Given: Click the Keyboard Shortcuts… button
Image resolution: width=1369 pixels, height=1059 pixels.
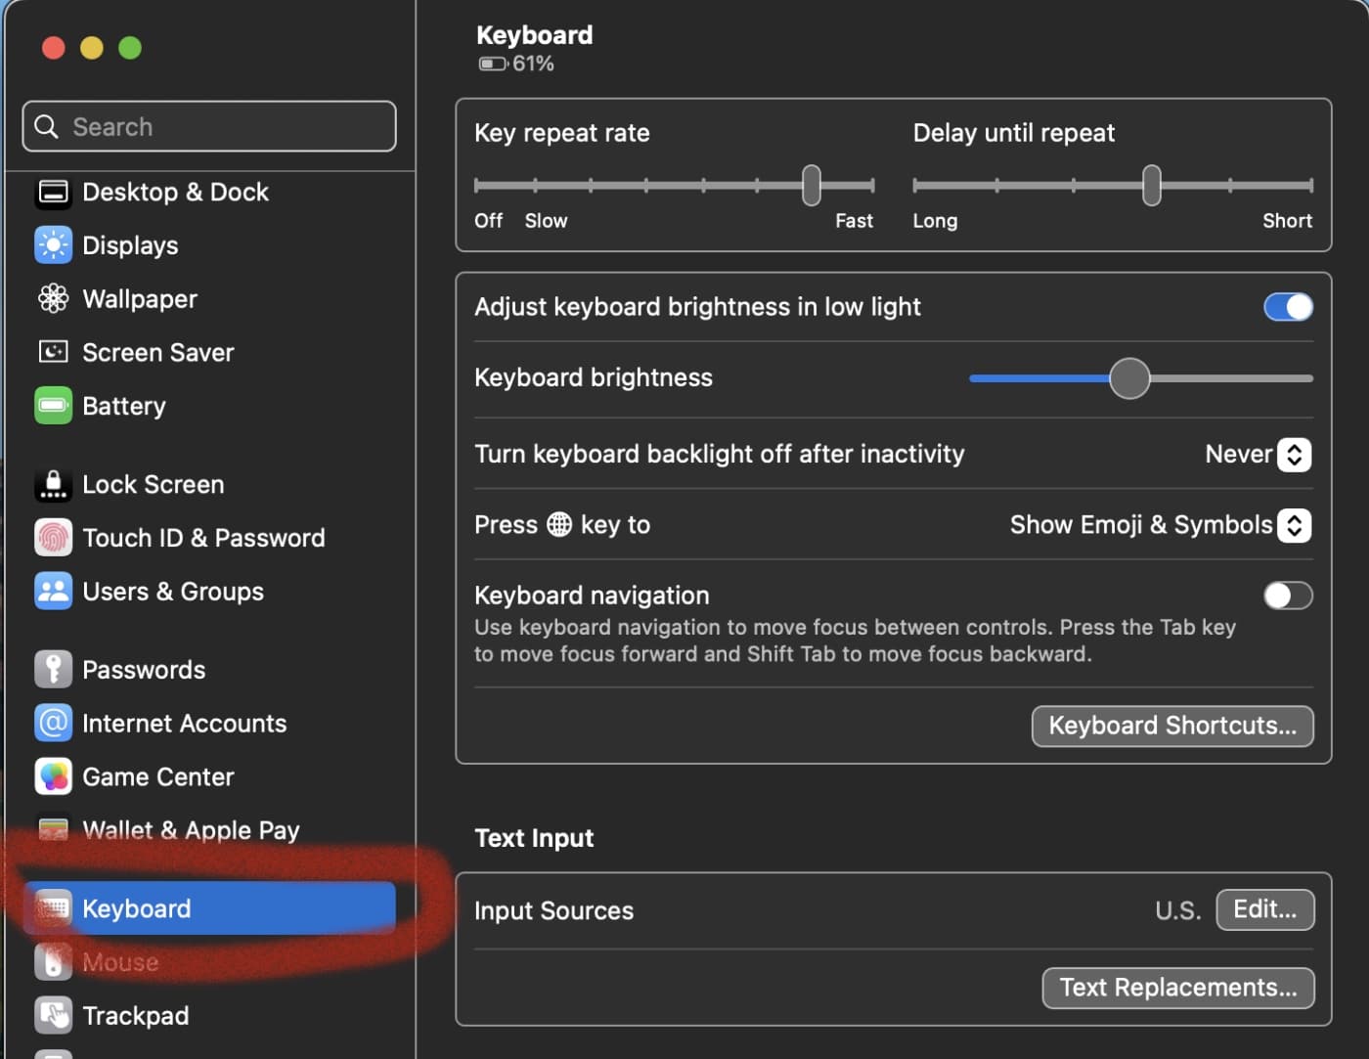Looking at the screenshot, I should [1171, 727].
